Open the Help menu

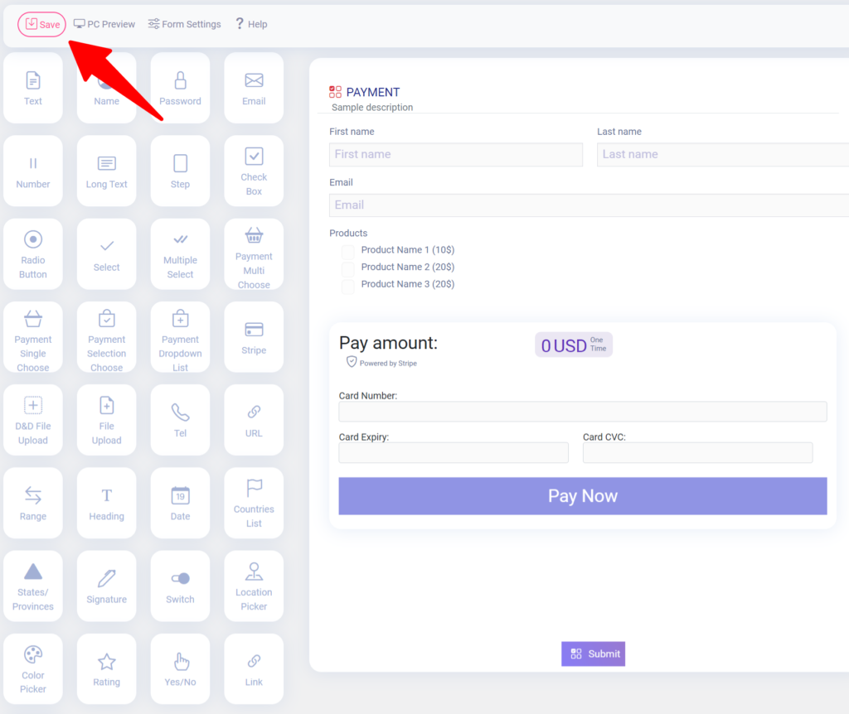click(251, 24)
